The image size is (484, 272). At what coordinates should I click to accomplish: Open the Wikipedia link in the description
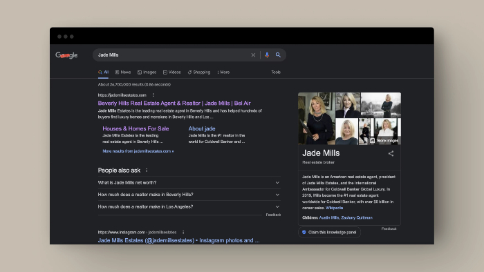point(334,208)
